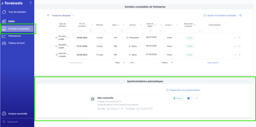Open the first Fin de situation filter dropdown

tap(77, 31)
